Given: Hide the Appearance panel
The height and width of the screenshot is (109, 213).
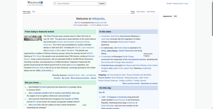Looking at the screenshot, I should point(175,16).
